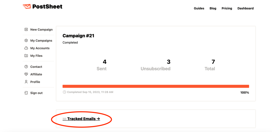Click the My Campaigns gear icon
This screenshot has width=272, height=132.
click(26, 41)
